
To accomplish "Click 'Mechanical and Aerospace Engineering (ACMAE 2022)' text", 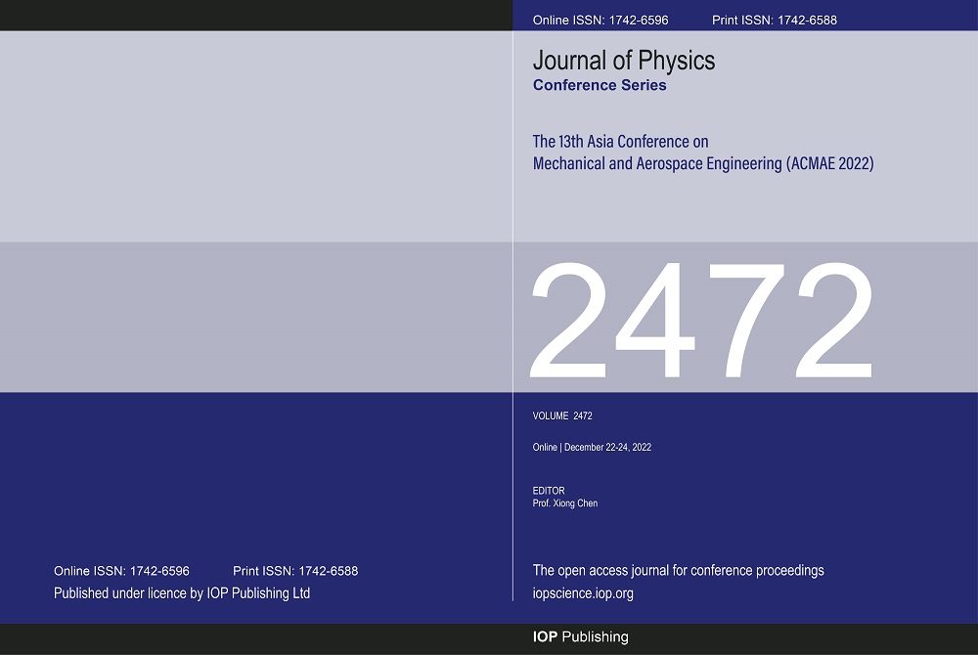I will pyautogui.click(x=703, y=163).
